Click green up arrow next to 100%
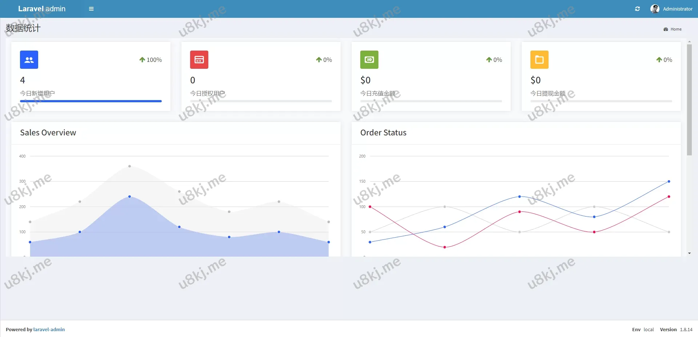This screenshot has width=698, height=337. pyautogui.click(x=142, y=60)
